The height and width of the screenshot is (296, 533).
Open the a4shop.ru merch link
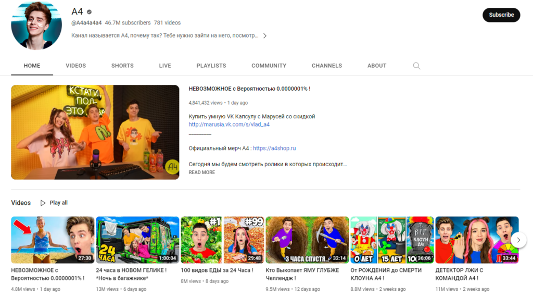274,149
